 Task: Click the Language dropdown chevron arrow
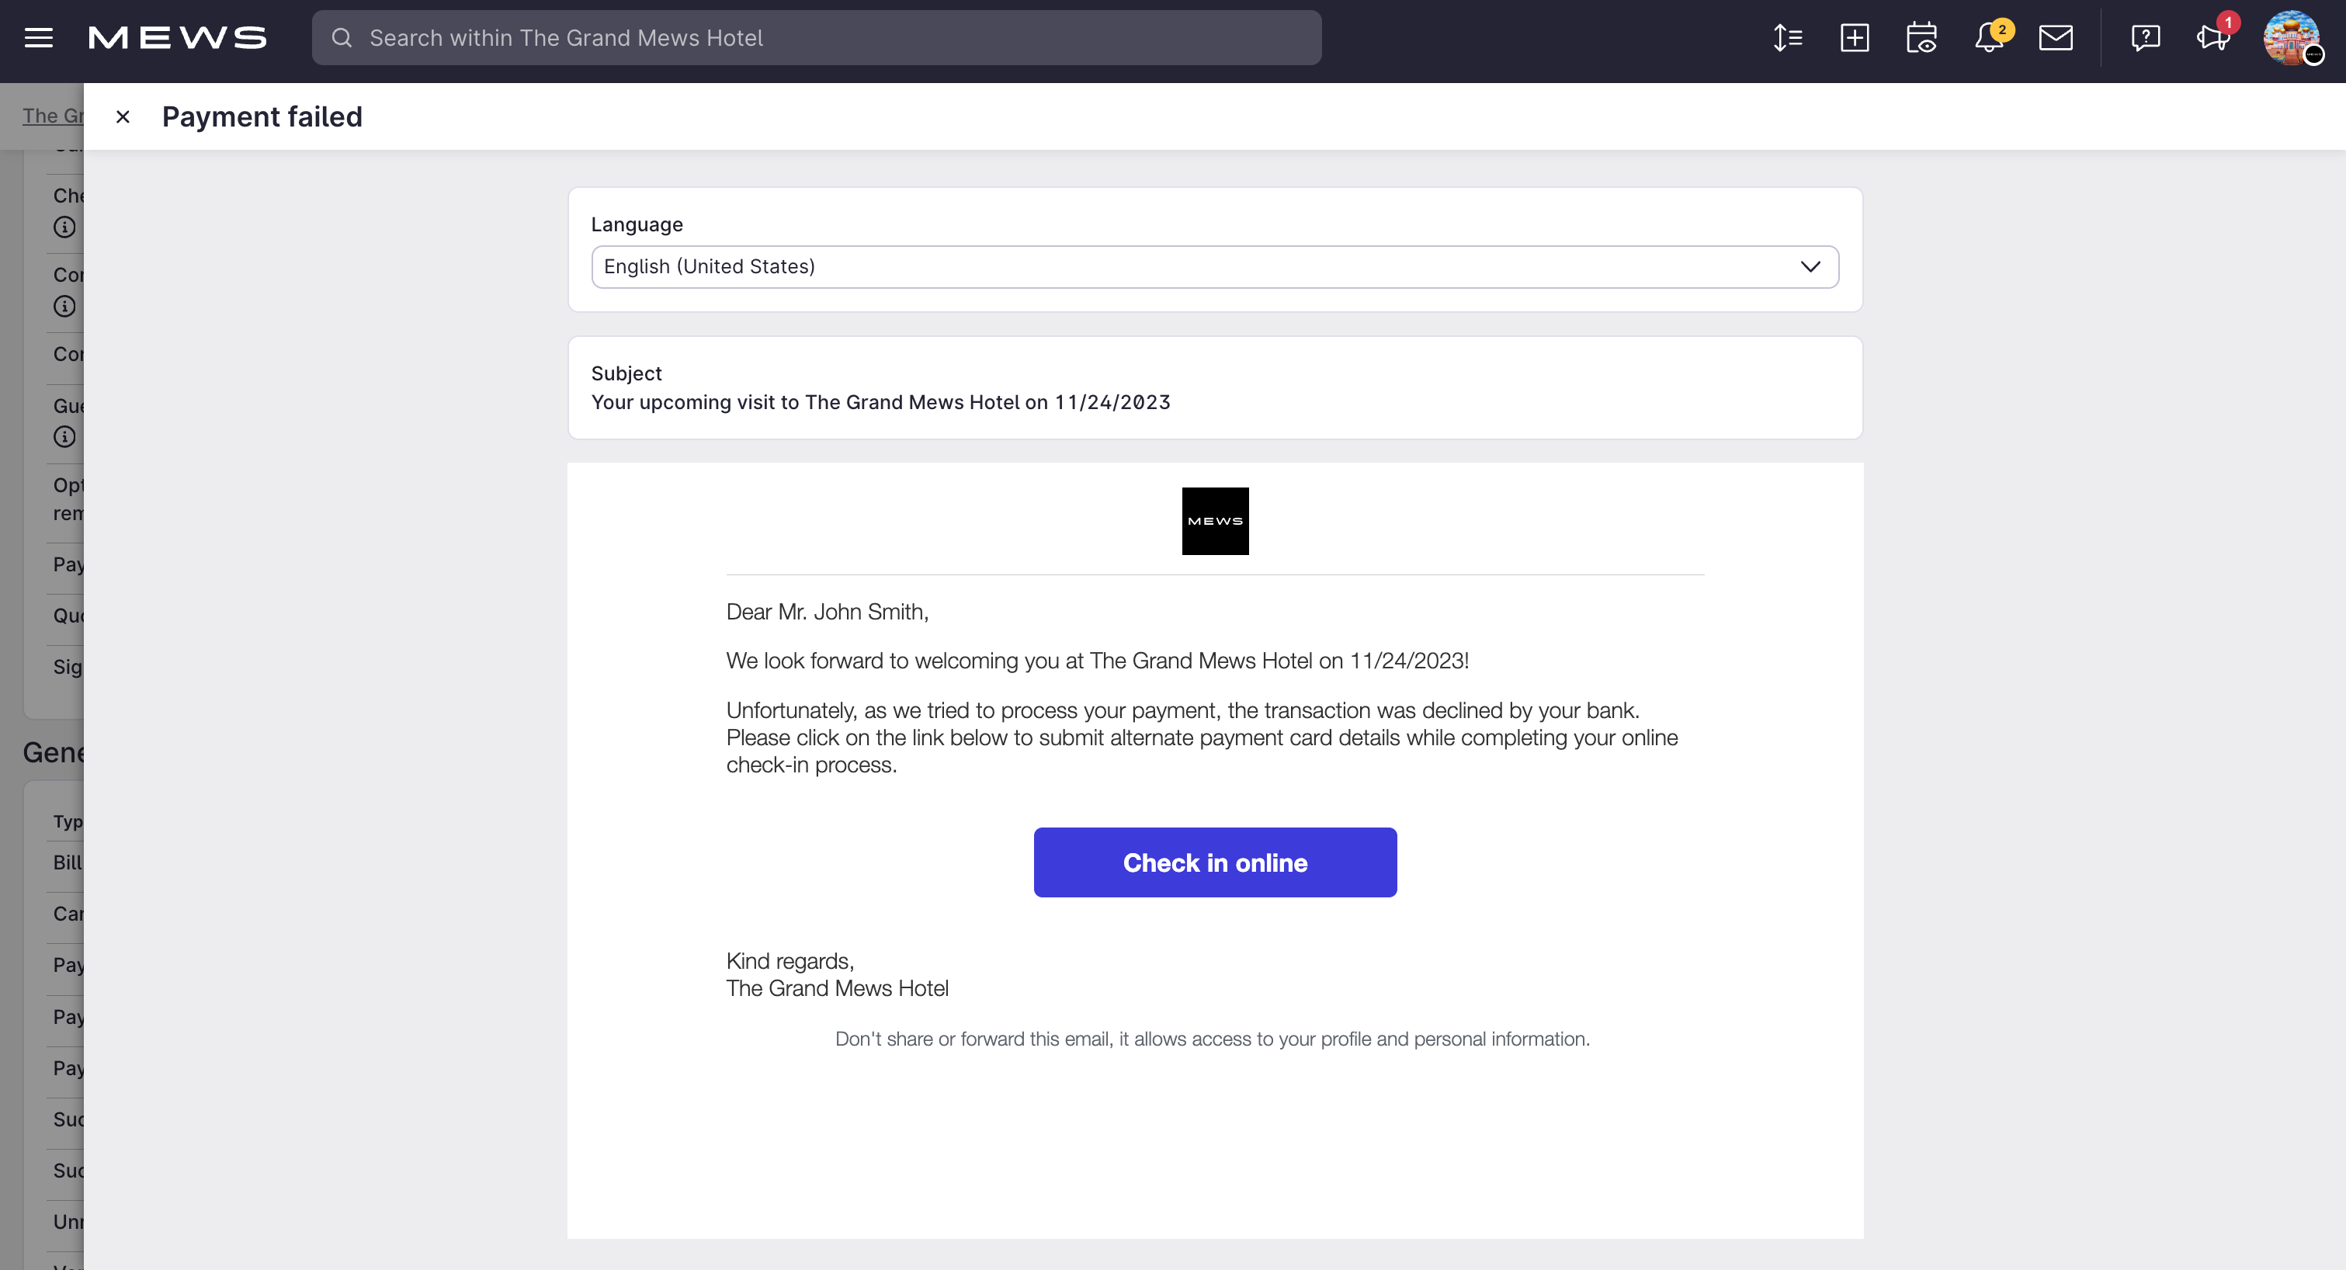(x=1810, y=267)
